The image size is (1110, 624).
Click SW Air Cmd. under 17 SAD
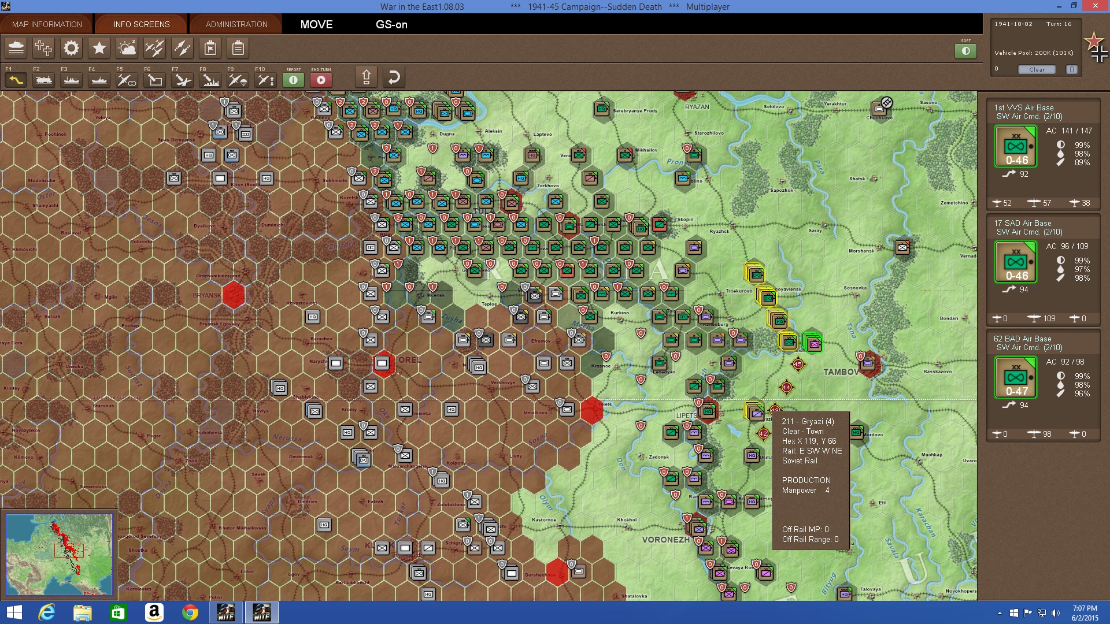[1029, 232]
